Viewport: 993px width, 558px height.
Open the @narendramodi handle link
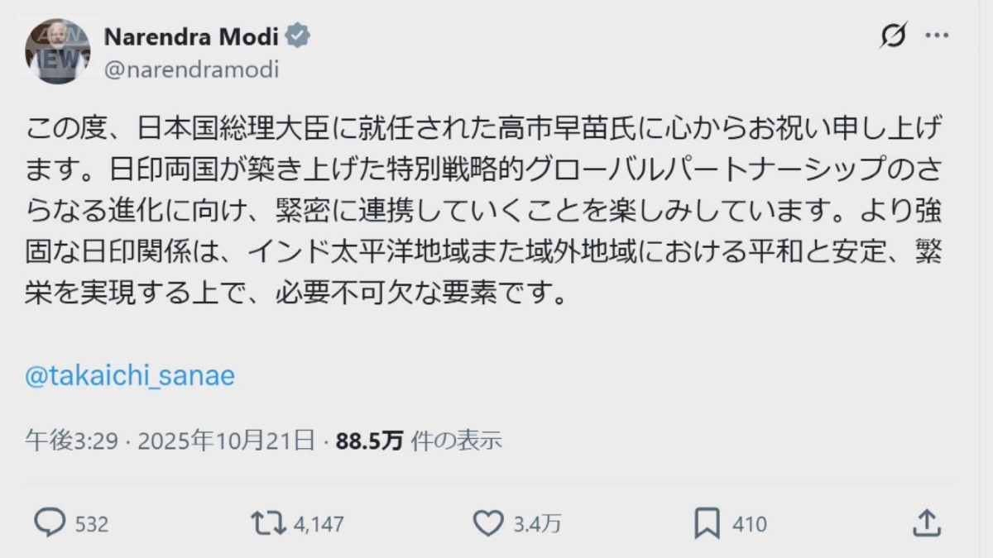tap(191, 70)
